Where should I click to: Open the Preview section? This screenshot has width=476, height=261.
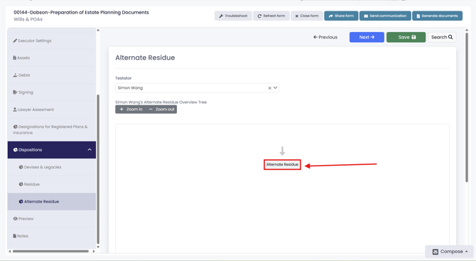point(52,219)
